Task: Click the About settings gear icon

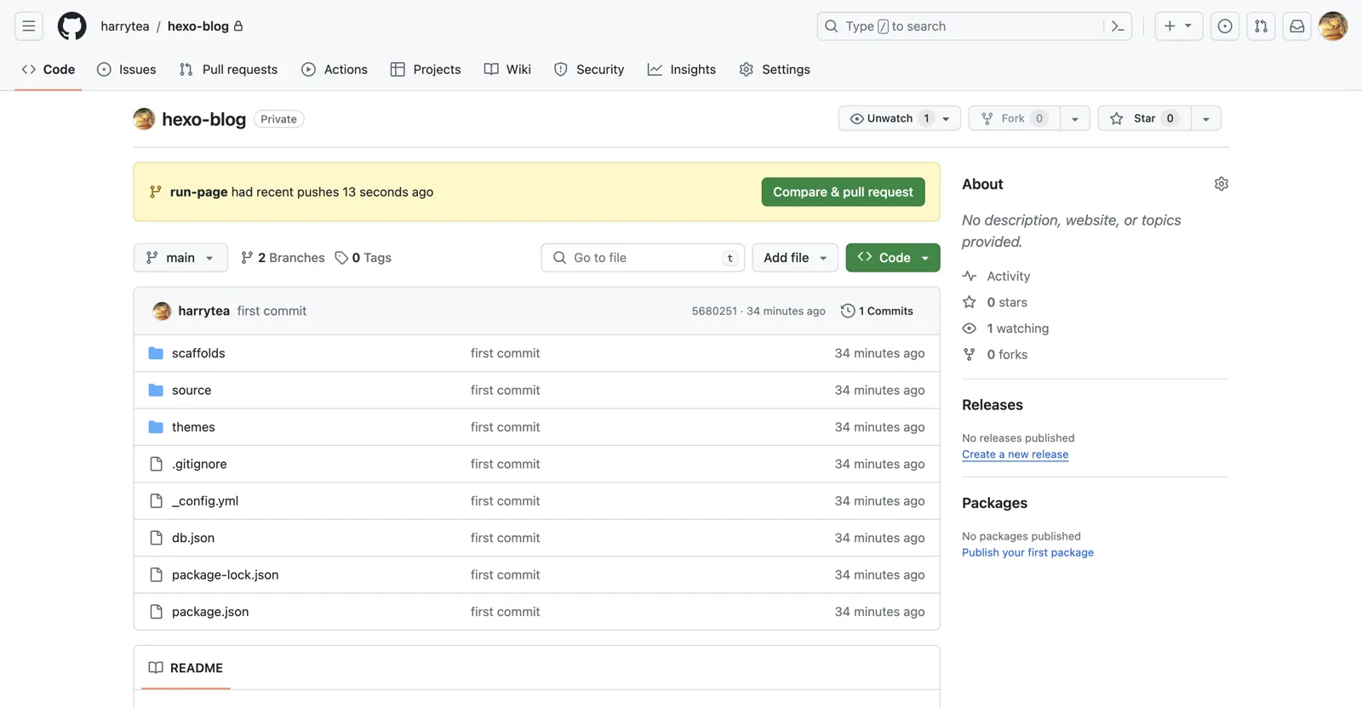Action: (x=1221, y=184)
